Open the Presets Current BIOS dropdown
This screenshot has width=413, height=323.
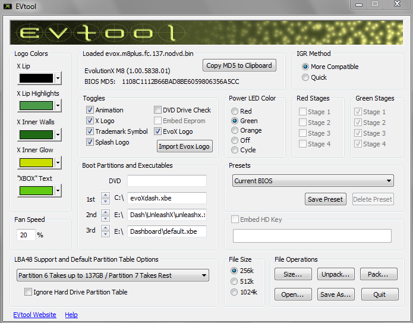point(313,181)
